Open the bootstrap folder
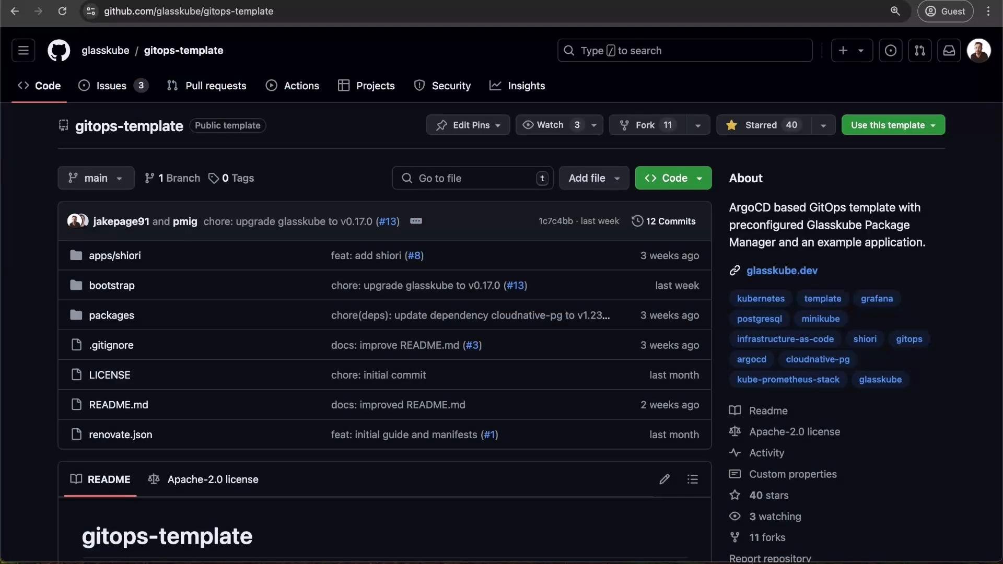This screenshot has width=1003, height=564. point(112,285)
